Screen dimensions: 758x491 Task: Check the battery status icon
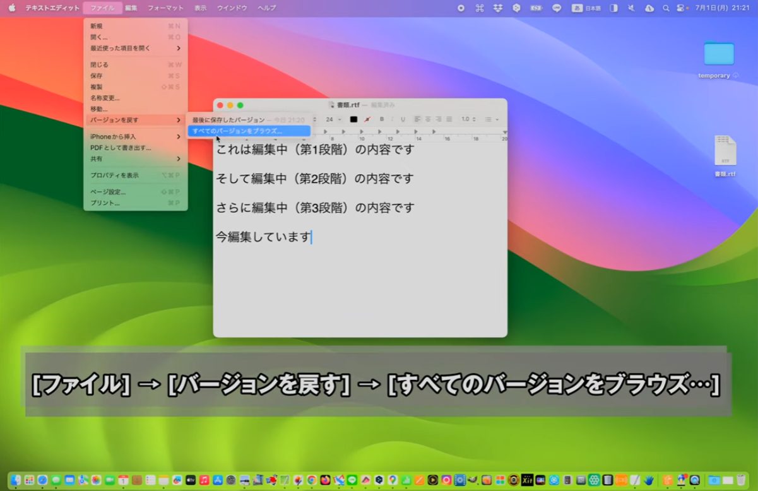tap(536, 8)
